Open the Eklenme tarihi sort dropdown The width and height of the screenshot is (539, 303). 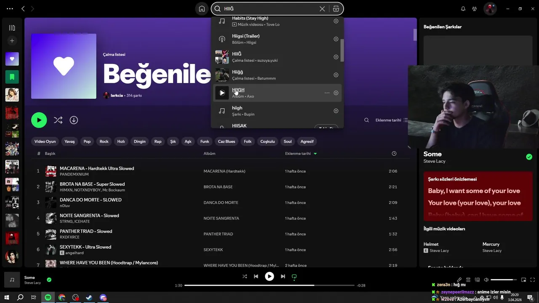[x=391, y=120]
